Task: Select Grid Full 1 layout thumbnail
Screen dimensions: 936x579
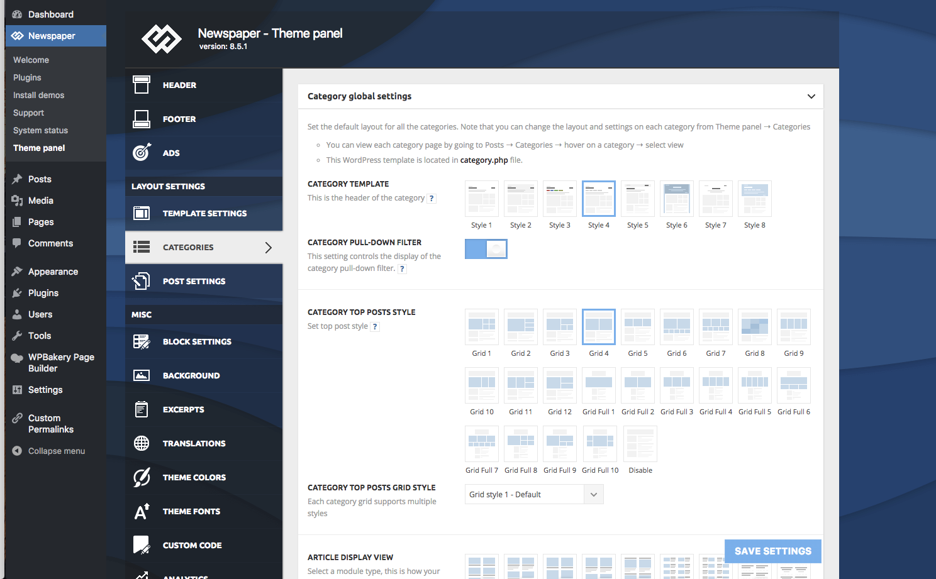Action: tap(599, 385)
